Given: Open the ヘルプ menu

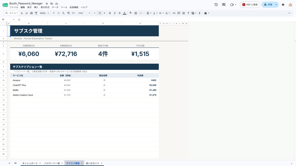Looking at the screenshot, I should [84, 7].
